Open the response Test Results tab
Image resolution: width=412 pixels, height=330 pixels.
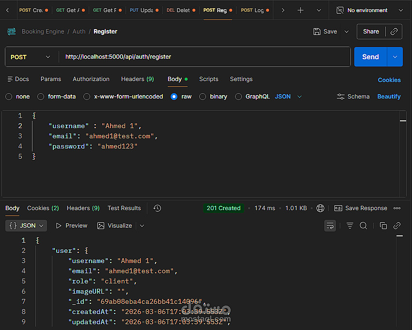124,208
